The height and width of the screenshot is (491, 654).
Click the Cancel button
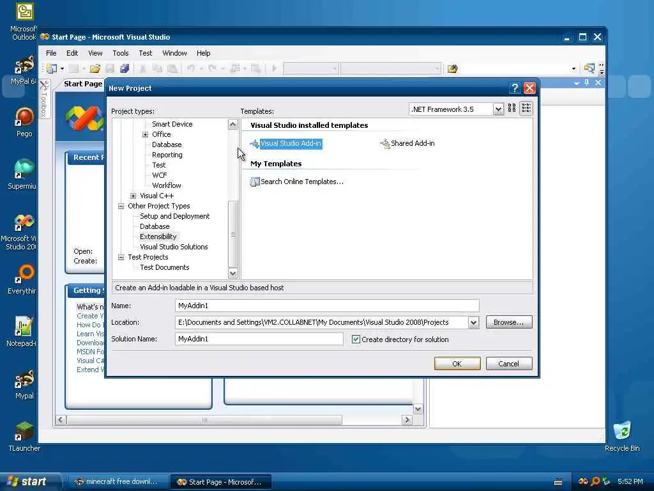509,364
